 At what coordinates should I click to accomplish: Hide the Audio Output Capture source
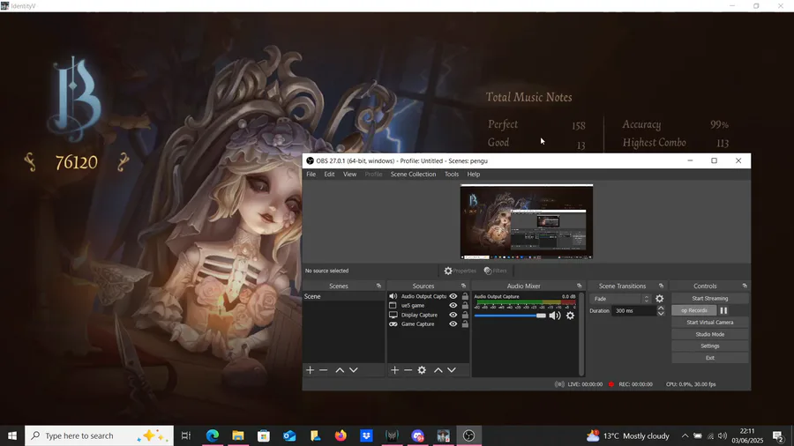click(x=453, y=296)
